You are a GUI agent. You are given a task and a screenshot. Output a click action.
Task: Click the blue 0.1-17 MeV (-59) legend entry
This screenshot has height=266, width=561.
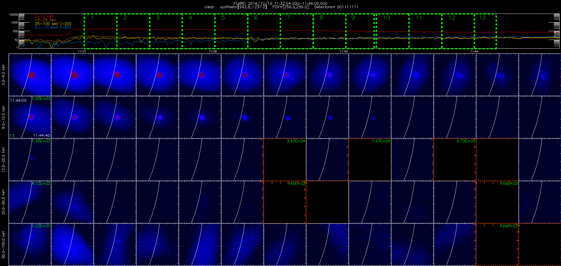click(x=53, y=27)
